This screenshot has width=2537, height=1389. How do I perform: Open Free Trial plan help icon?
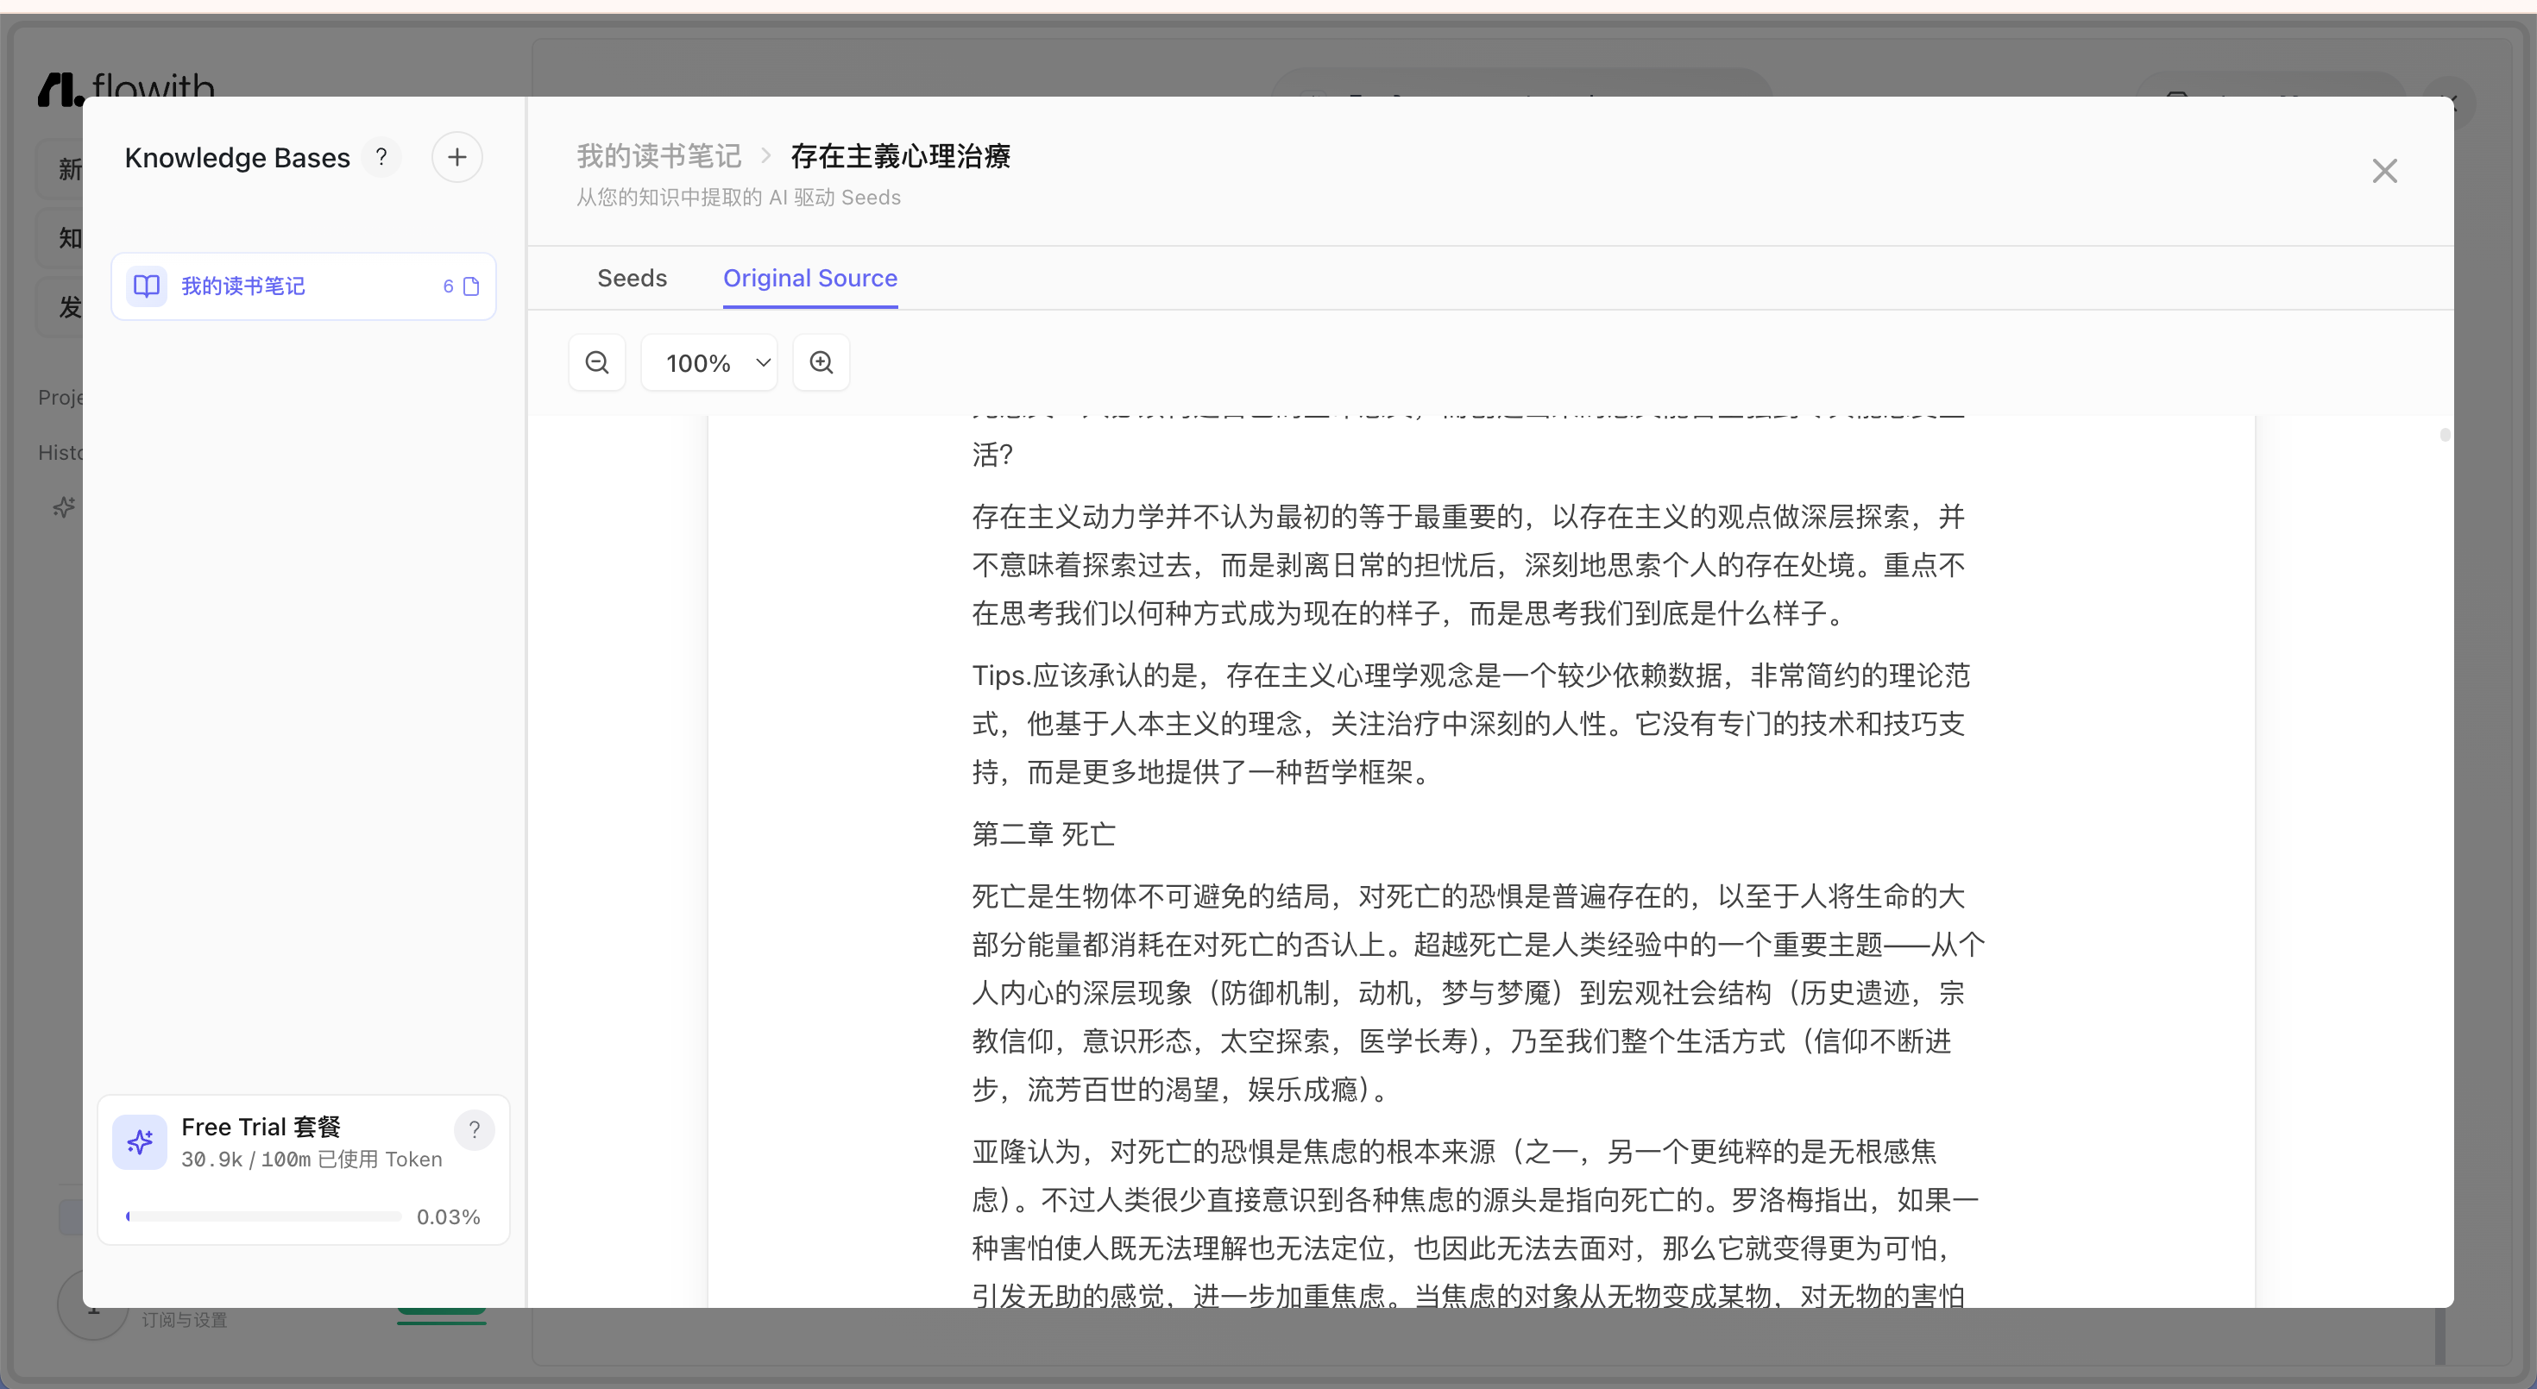(x=474, y=1129)
